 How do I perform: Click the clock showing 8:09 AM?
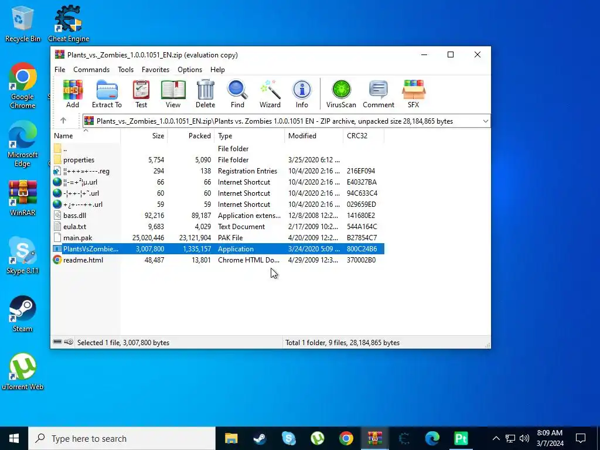pos(550,438)
